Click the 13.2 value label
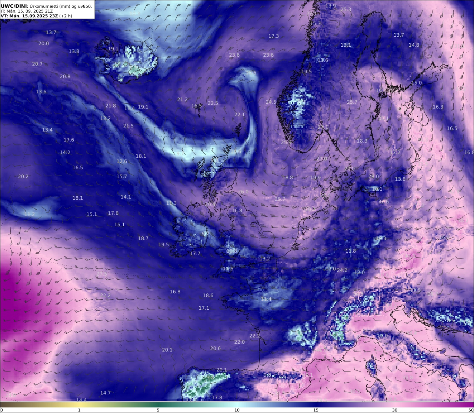This screenshot has height=413, width=474. pyautogui.click(x=265, y=259)
